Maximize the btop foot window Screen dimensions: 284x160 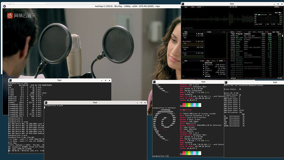[278, 4]
